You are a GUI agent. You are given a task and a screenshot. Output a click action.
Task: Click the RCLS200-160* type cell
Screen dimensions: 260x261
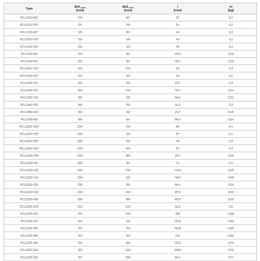pos(29,148)
